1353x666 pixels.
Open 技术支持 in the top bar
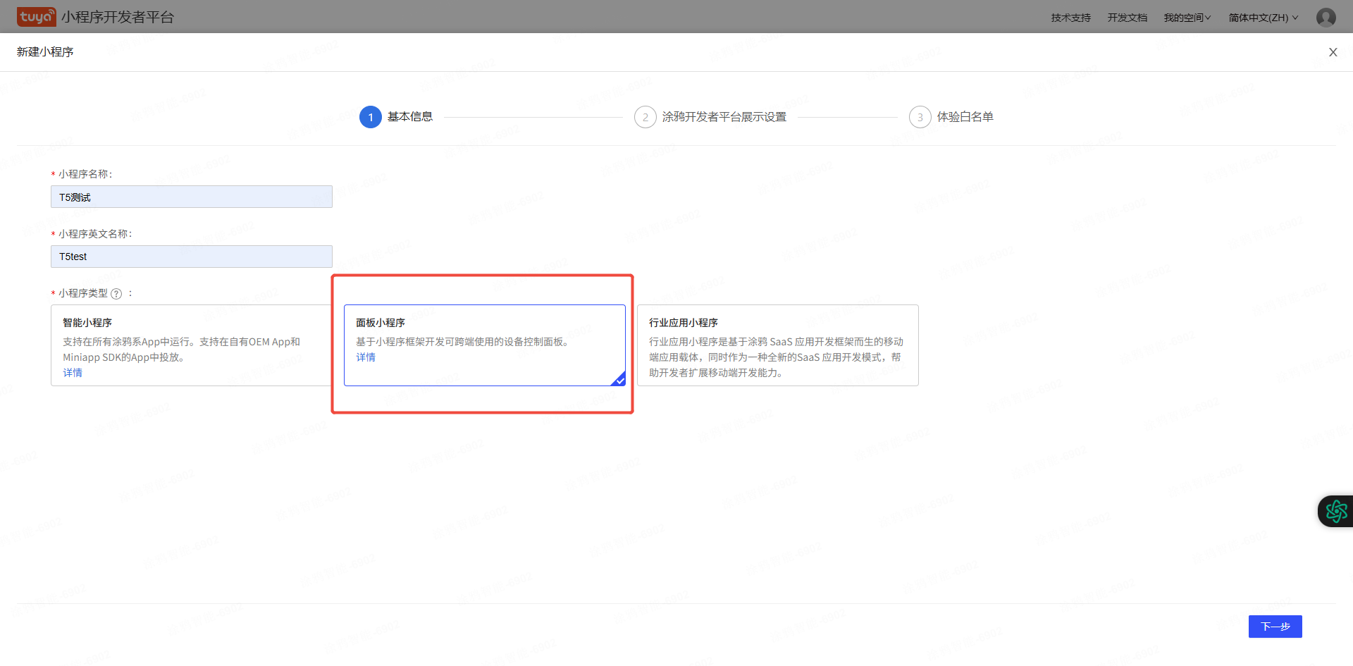pos(1070,18)
